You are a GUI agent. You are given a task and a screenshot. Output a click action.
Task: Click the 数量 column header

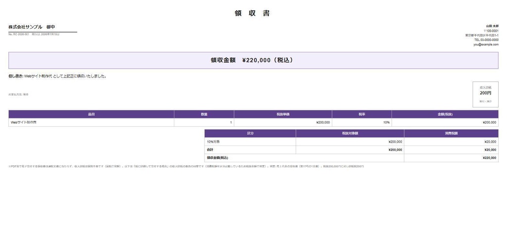tap(204, 114)
